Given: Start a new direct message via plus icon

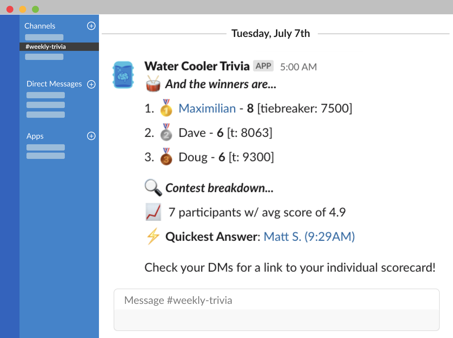Looking at the screenshot, I should click(x=91, y=84).
